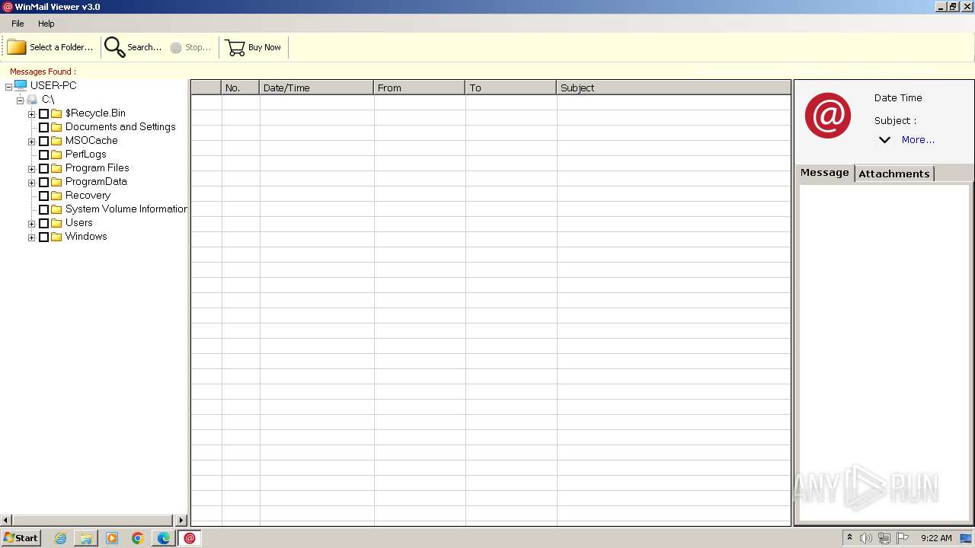The image size is (975, 548).
Task: Expand the Users folder node
Action: tap(31, 224)
